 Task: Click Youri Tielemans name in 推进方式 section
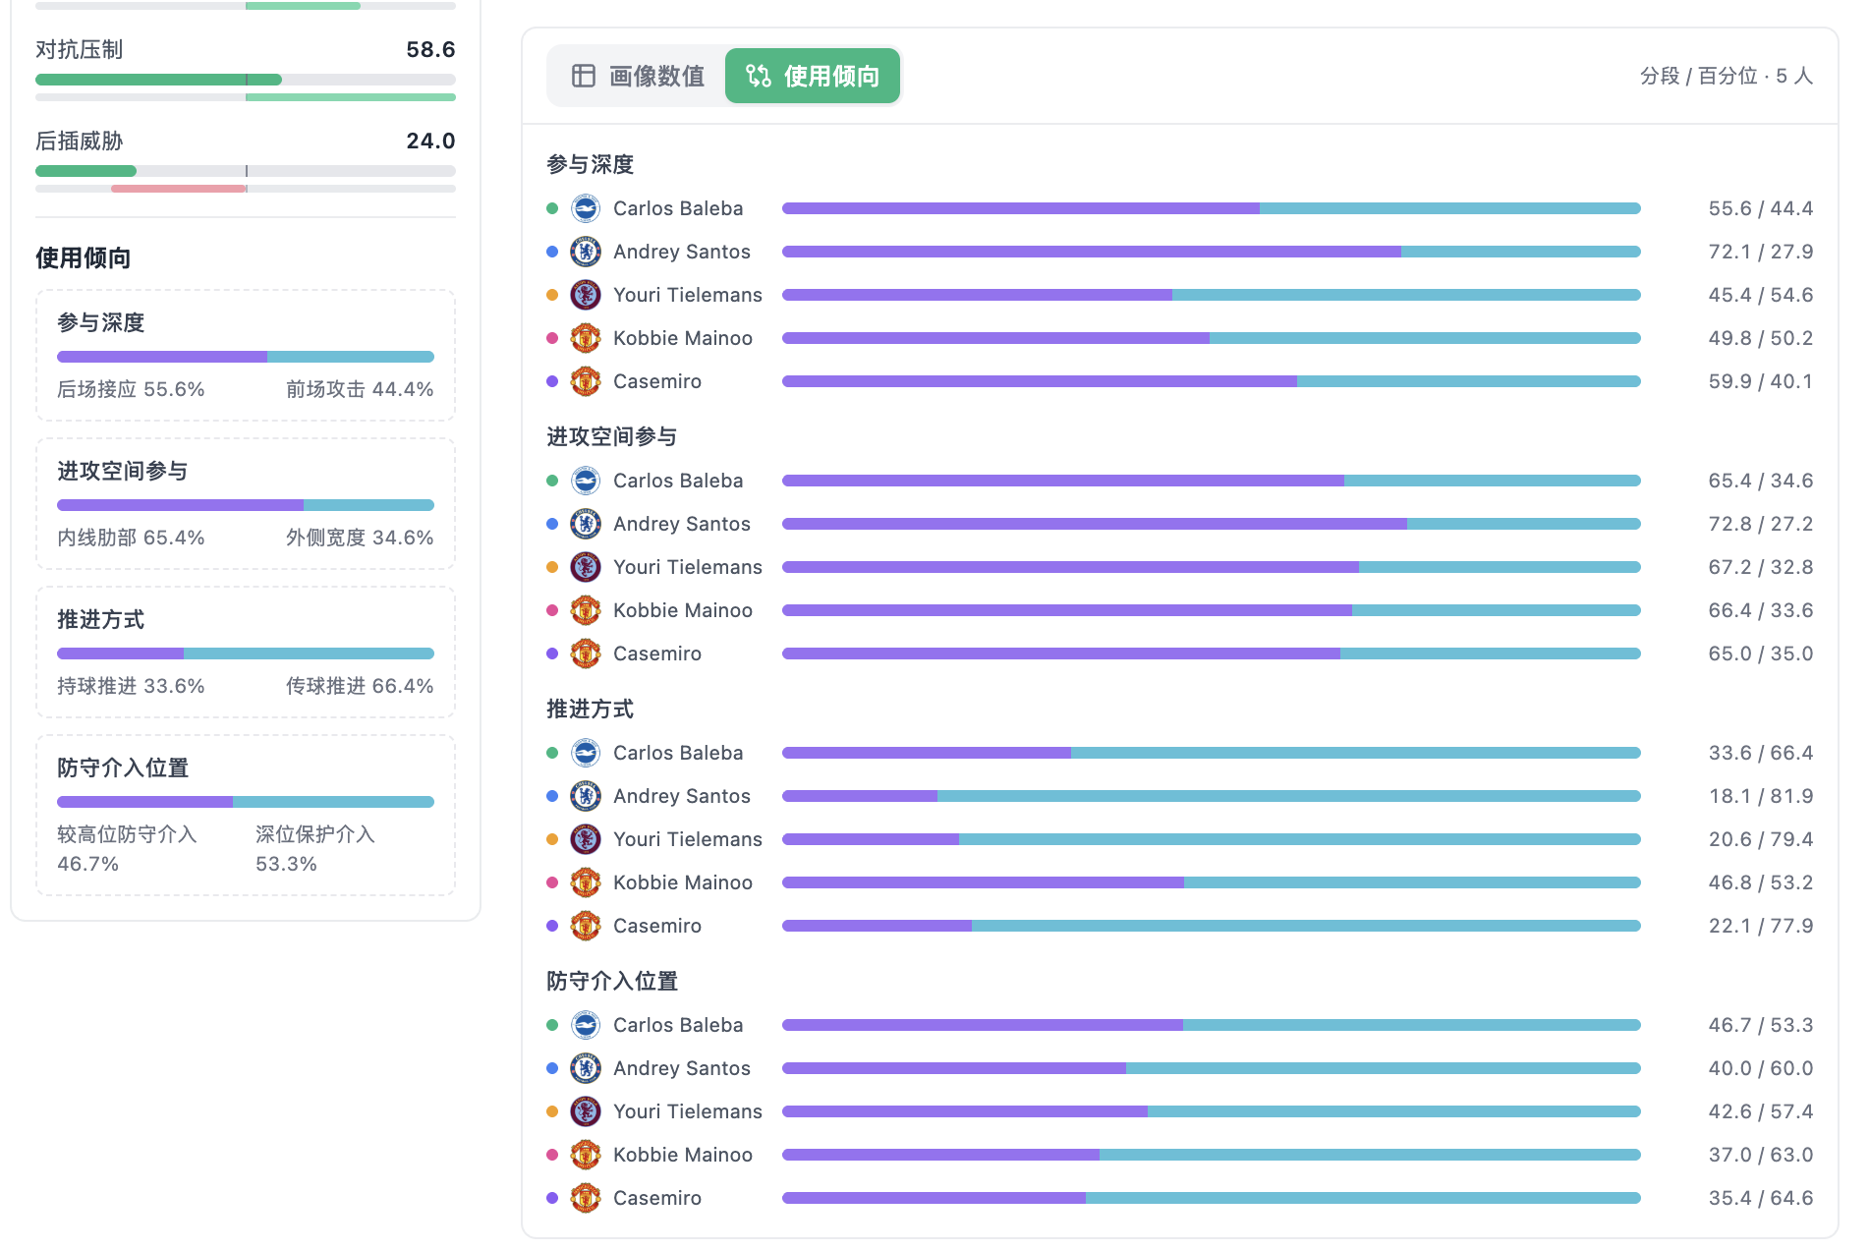[x=688, y=839]
